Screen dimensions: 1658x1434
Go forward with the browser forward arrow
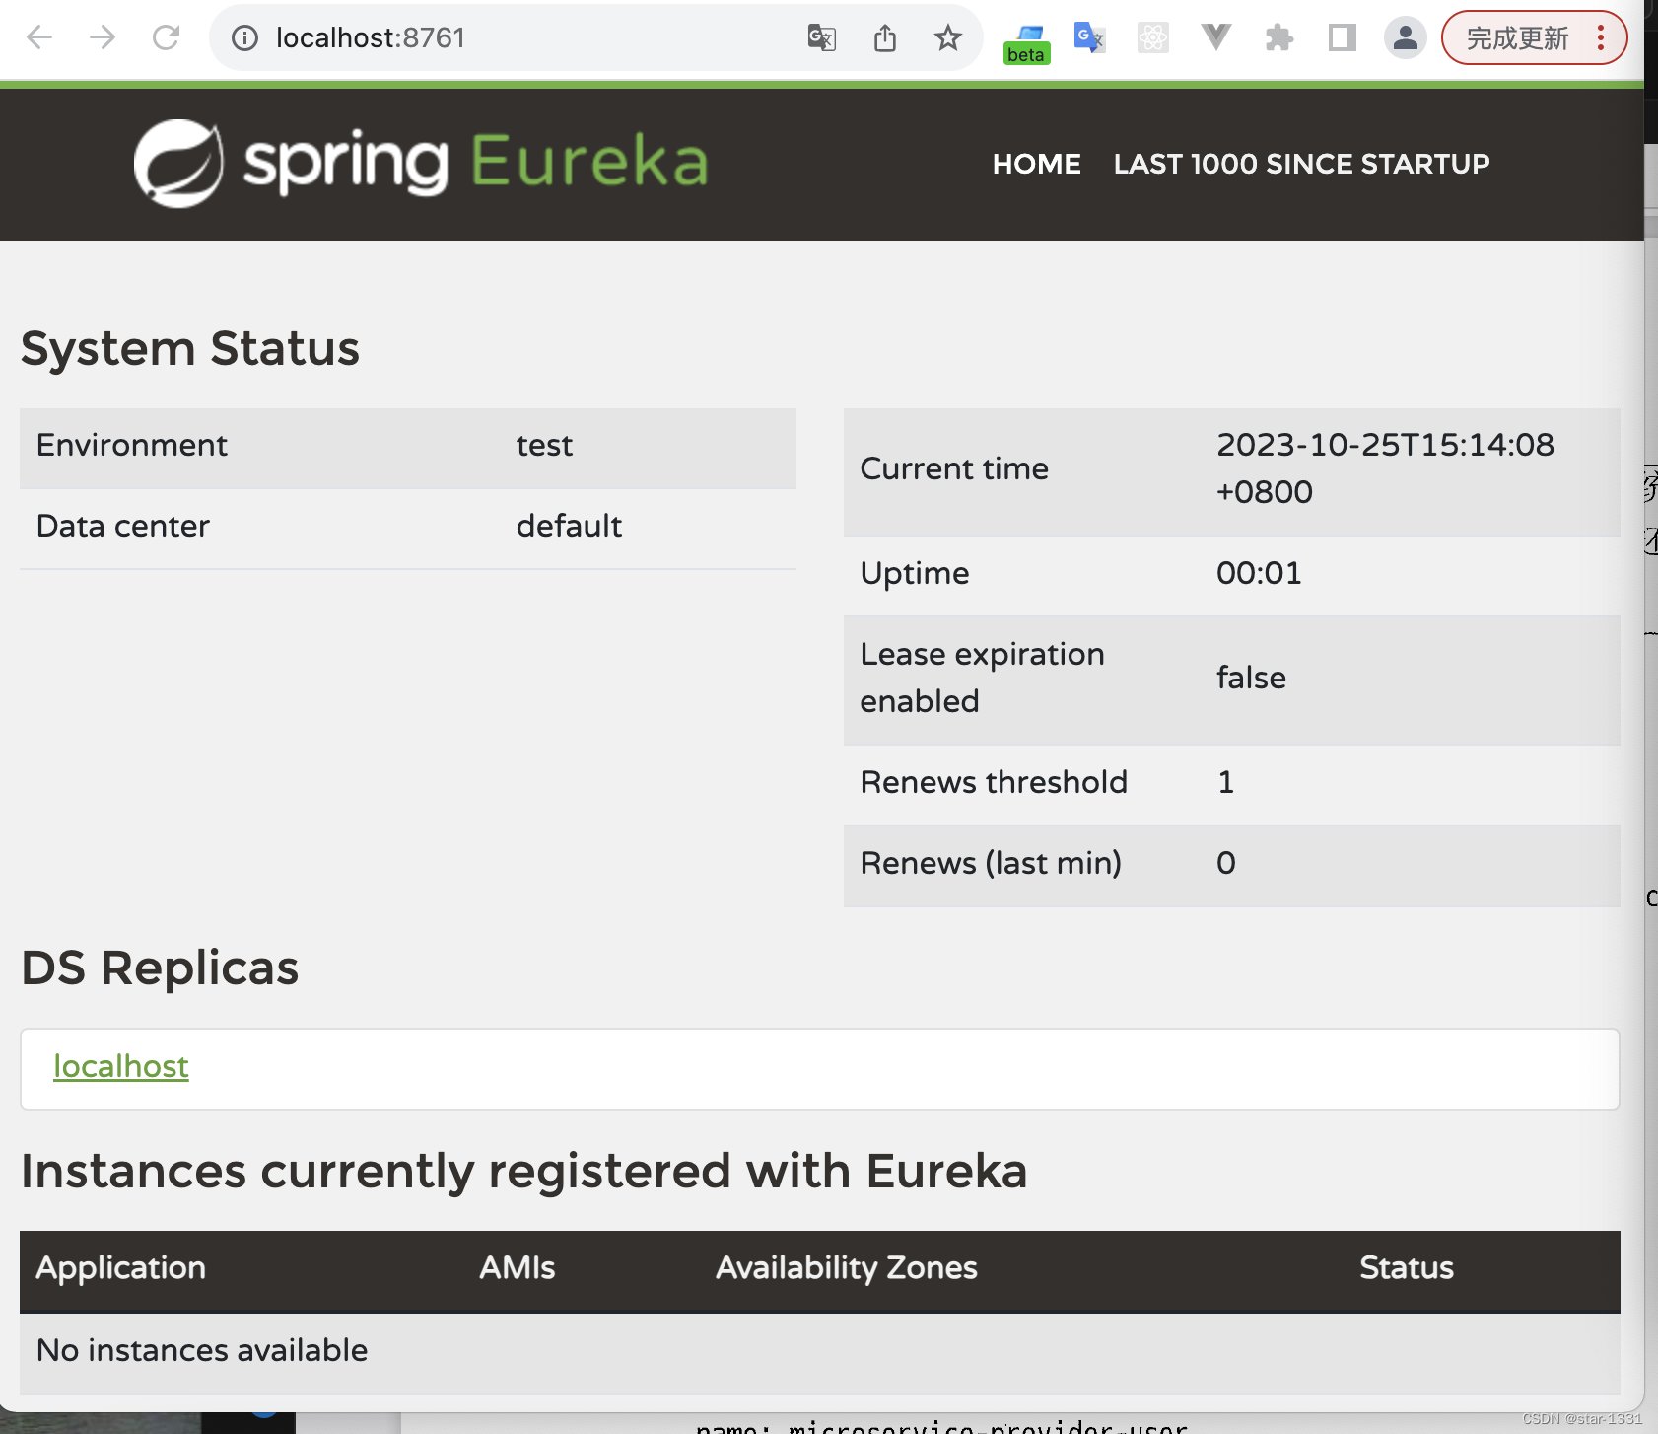coord(103,38)
